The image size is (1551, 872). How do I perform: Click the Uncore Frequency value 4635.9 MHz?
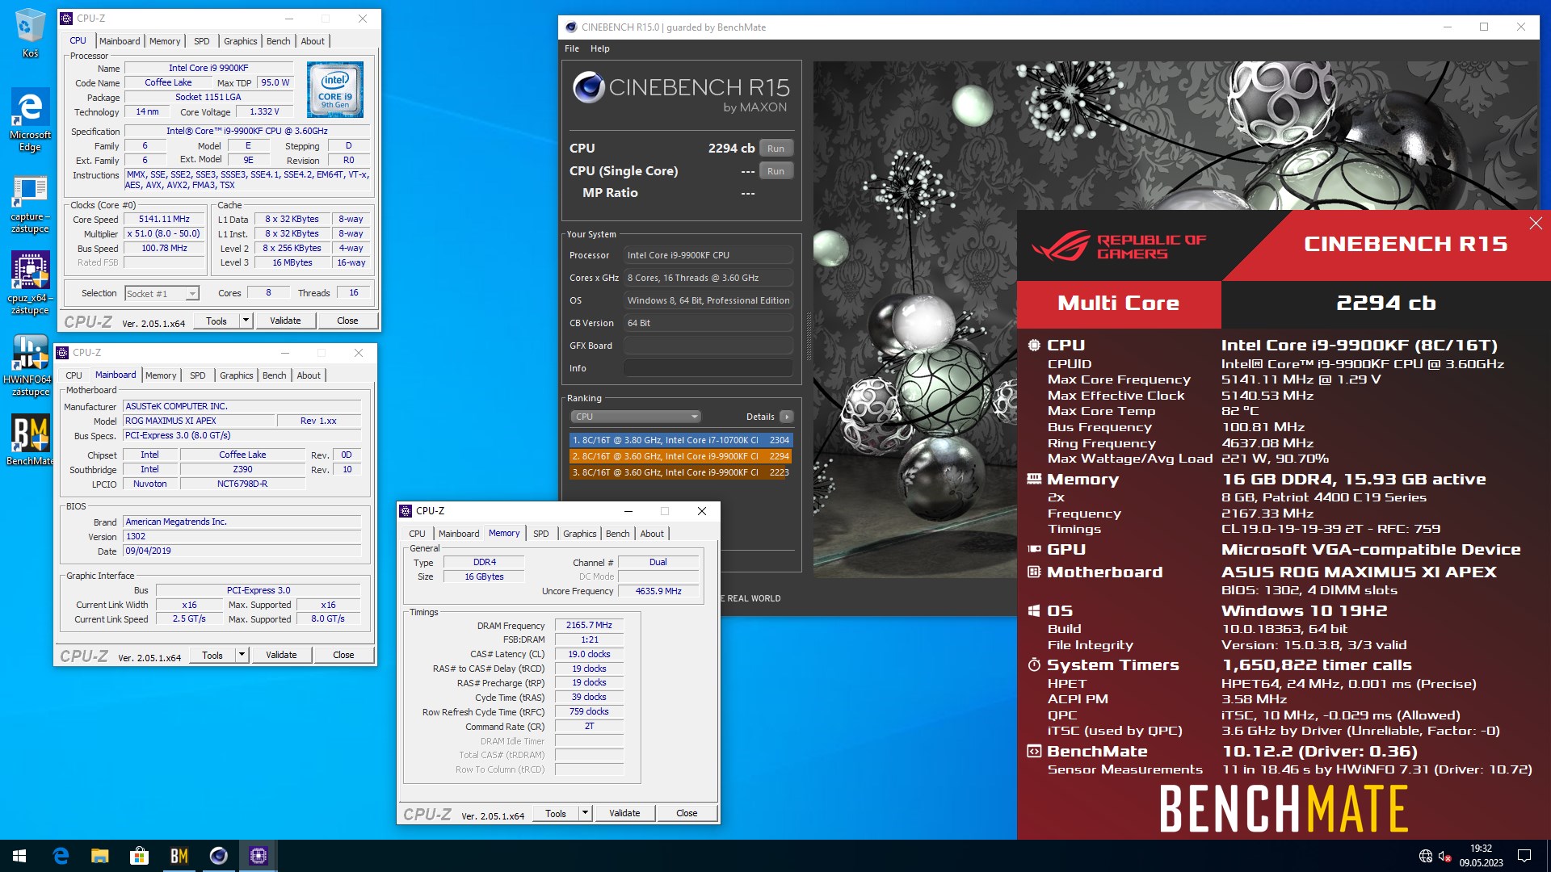point(658,591)
